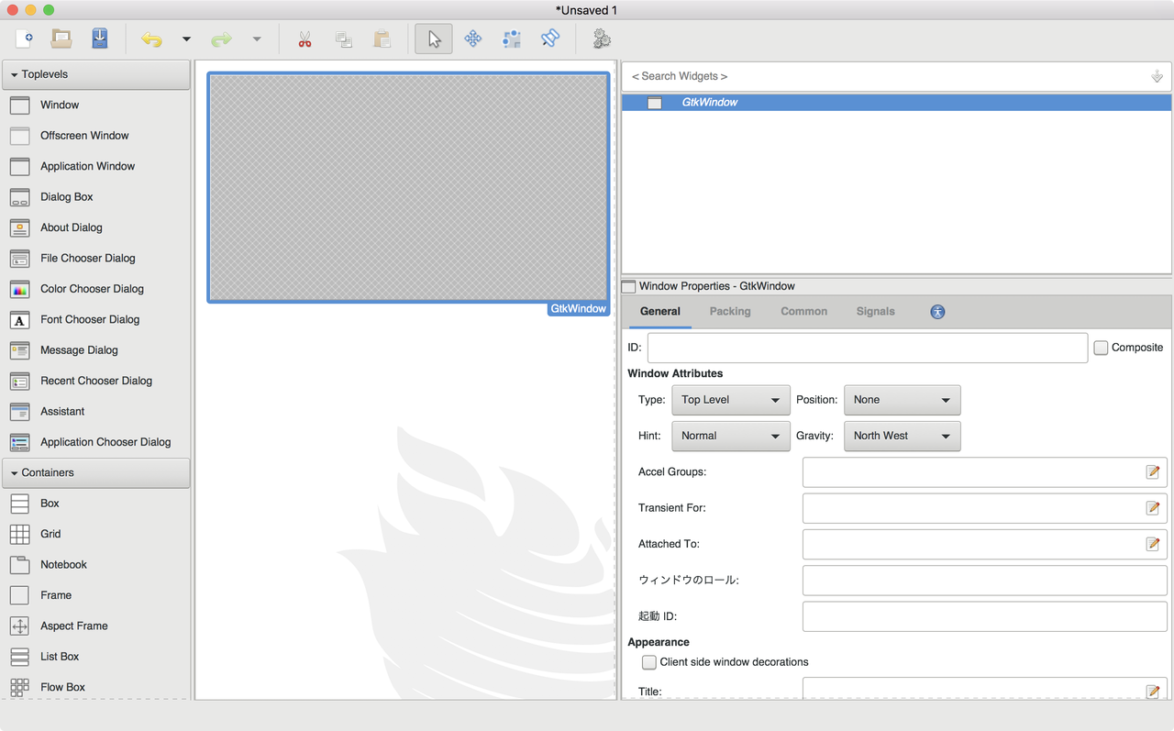Cut the selected widget
This screenshot has height=731, width=1174.
click(305, 39)
